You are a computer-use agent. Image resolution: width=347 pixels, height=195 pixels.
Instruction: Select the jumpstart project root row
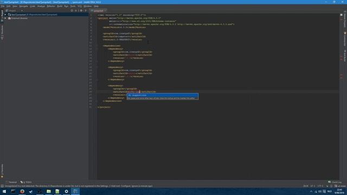[x=46, y=15]
